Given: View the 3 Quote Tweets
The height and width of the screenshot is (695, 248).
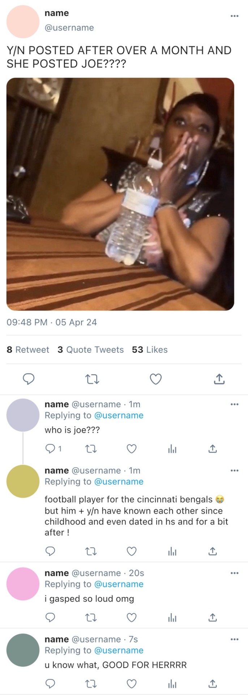Looking at the screenshot, I should (x=90, y=350).
